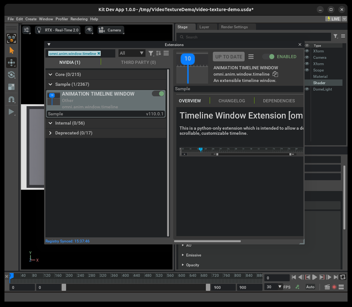Toggle the ENABLED switch in extension details
Screen dimensions: 352x307
click(268, 57)
